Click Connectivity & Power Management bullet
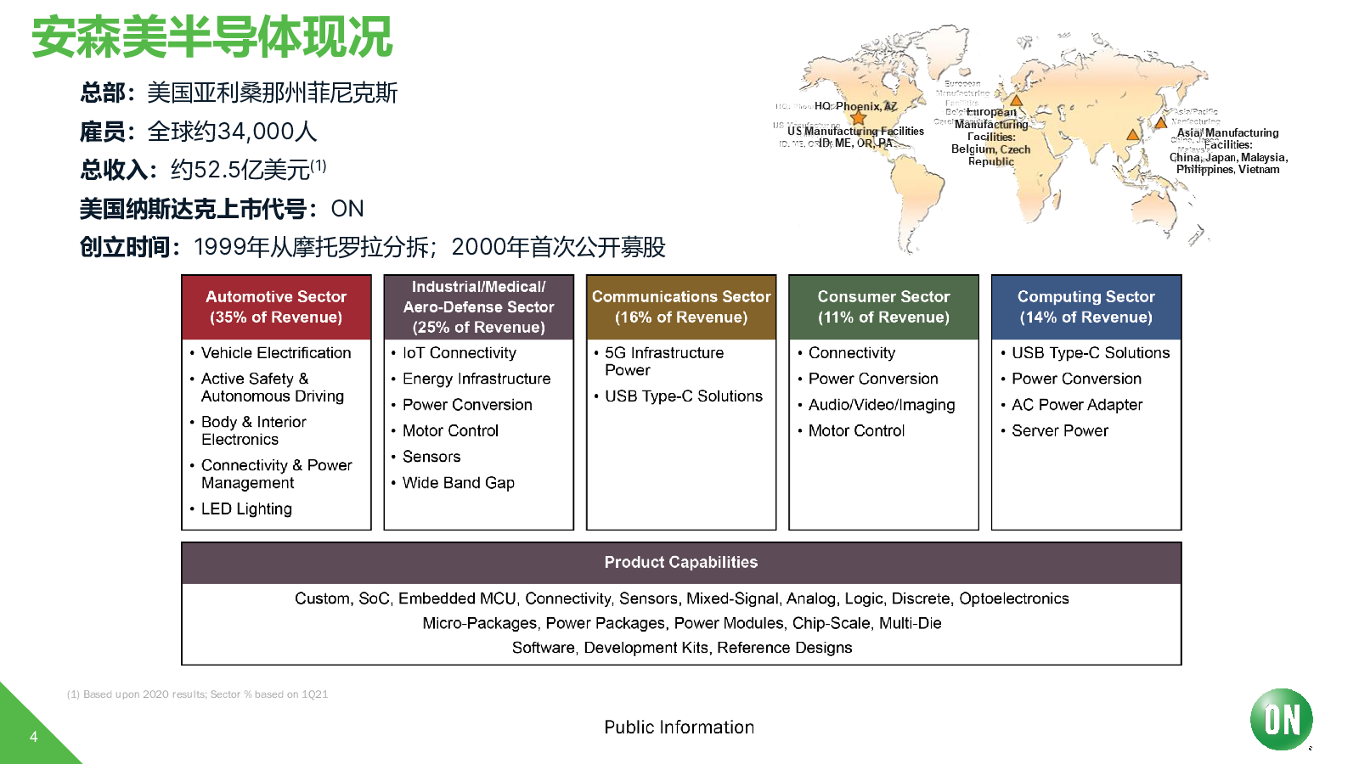The height and width of the screenshot is (764, 1359). pyautogui.click(x=277, y=474)
